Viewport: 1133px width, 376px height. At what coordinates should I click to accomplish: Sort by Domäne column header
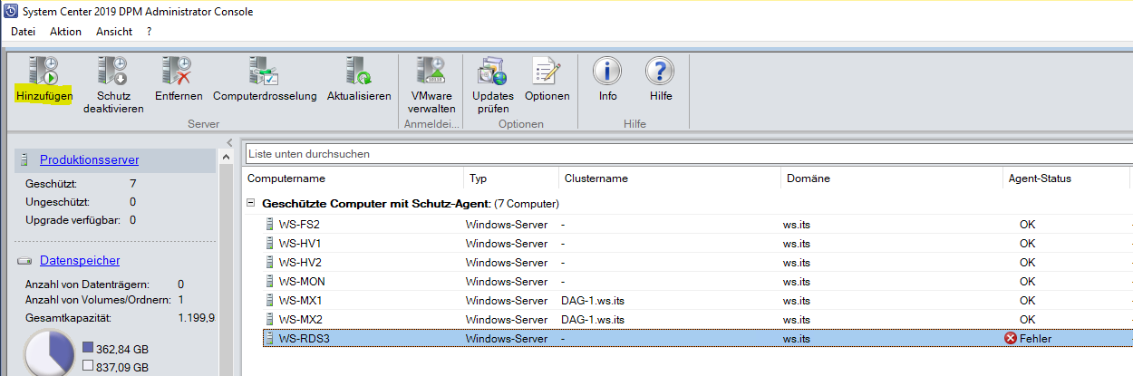click(808, 178)
